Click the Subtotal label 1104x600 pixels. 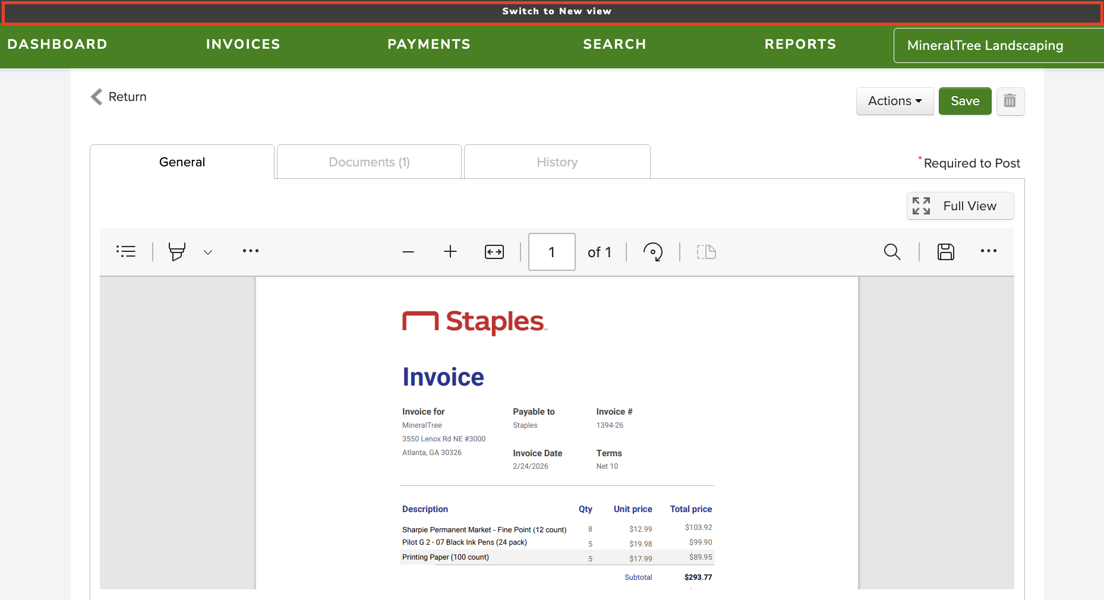638,577
